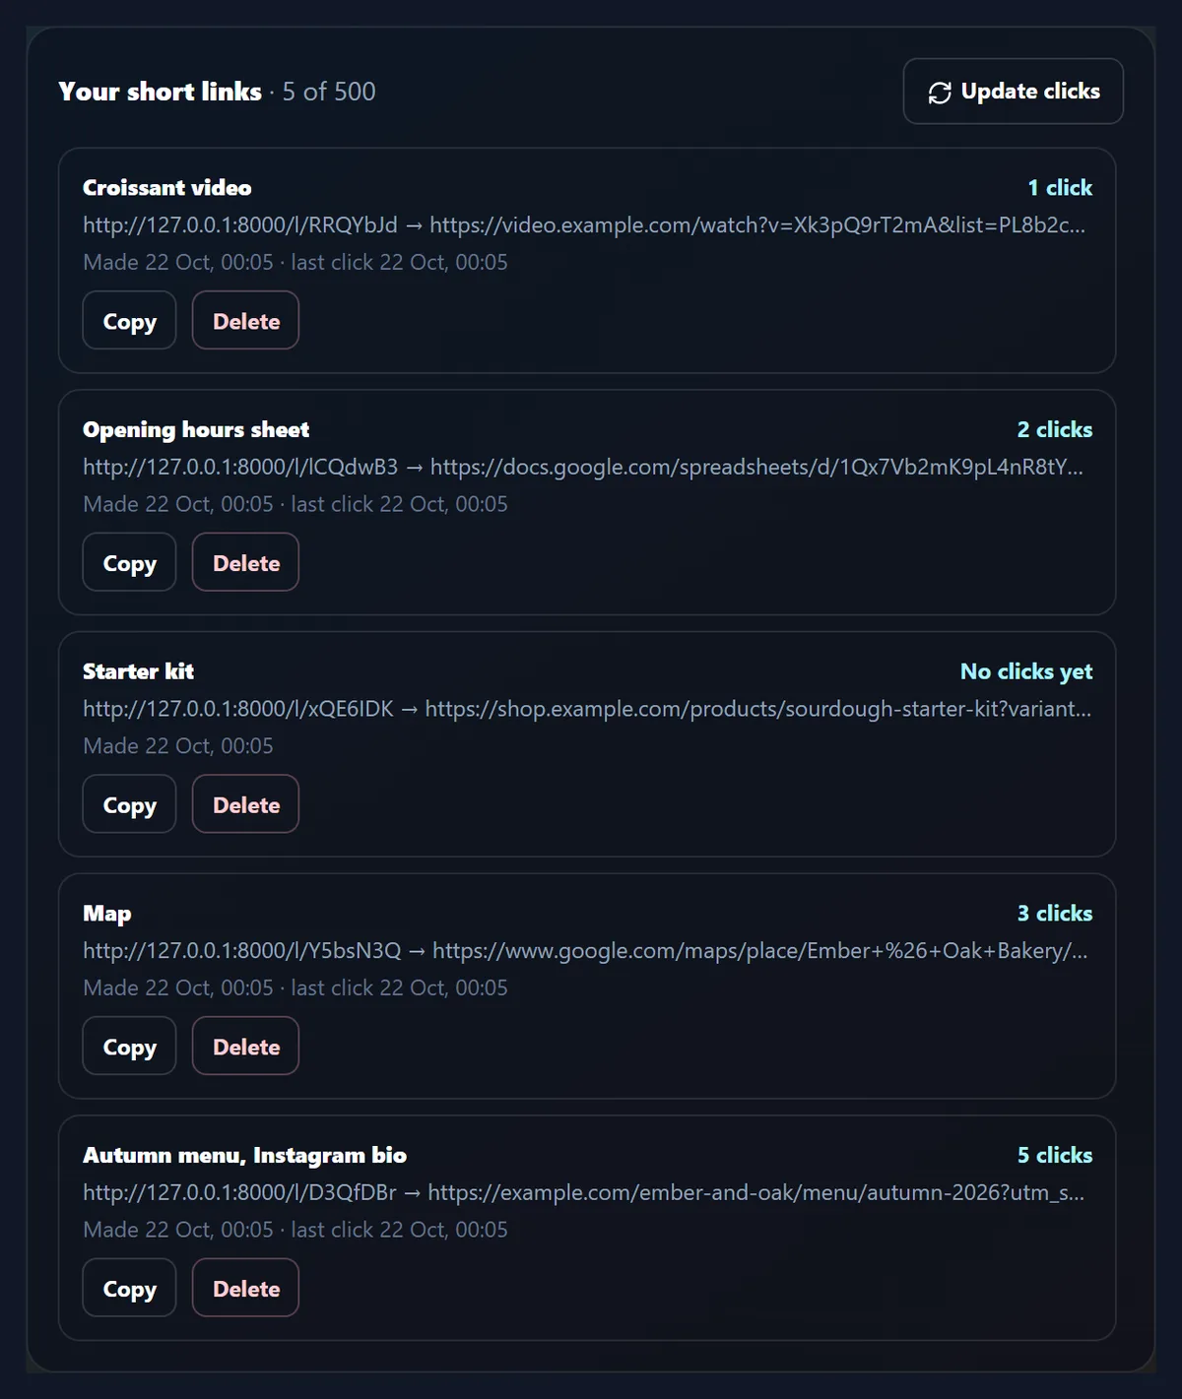Delete the Autumn menu Instagram bio link
Image resolution: width=1182 pixels, height=1399 pixels.
pyautogui.click(x=245, y=1289)
